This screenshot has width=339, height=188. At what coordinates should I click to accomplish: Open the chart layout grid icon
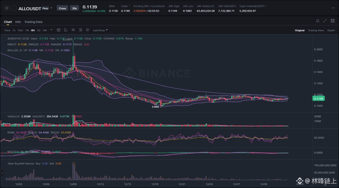coord(333,21)
